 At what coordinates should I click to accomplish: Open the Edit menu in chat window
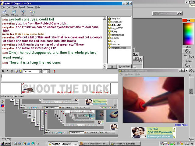pyautogui.click(x=9, y=7)
